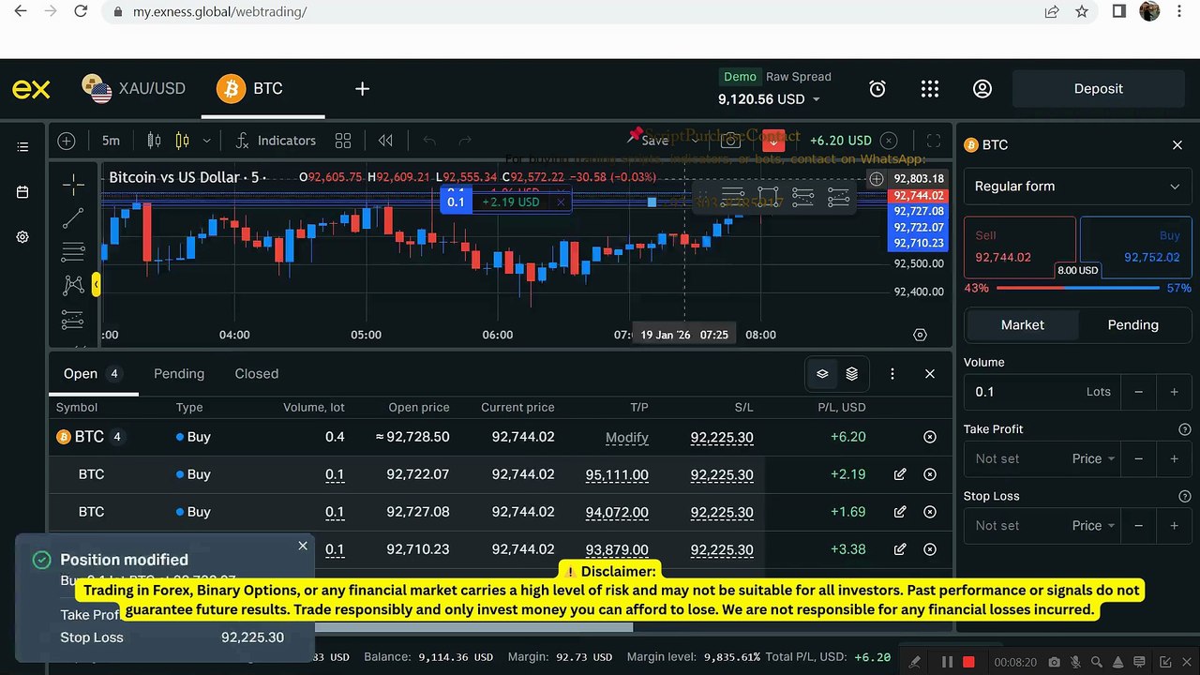1200x675 pixels.
Task: Click the Deposit button
Action: pyautogui.click(x=1098, y=89)
